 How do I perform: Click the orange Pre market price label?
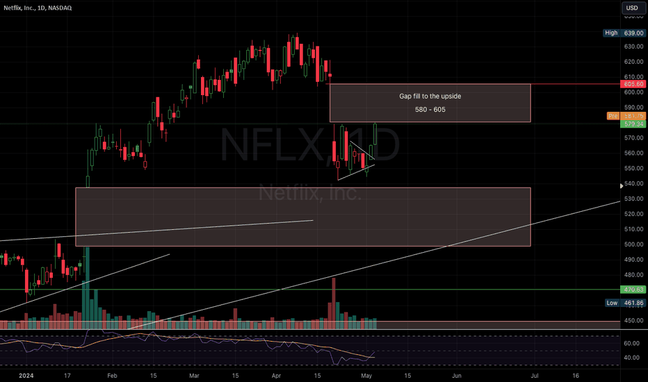[x=626, y=116]
